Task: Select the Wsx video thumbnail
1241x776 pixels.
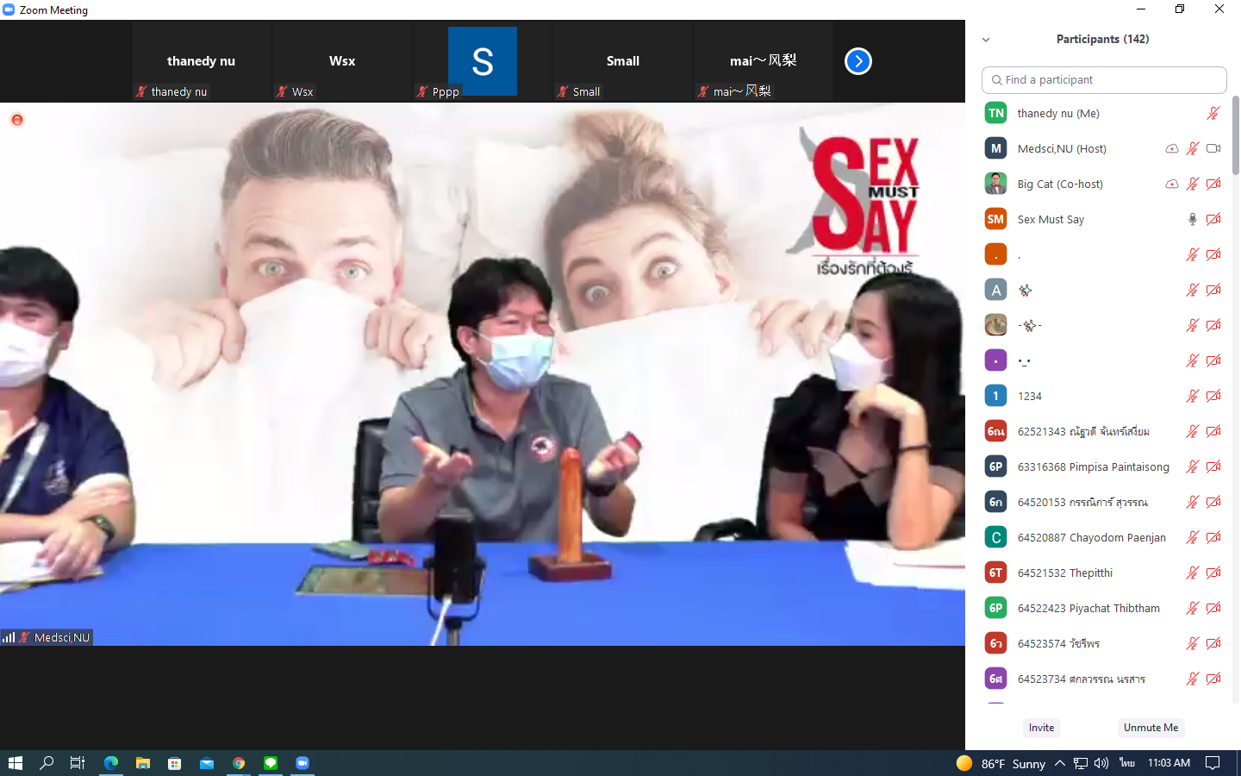Action: 342,61
